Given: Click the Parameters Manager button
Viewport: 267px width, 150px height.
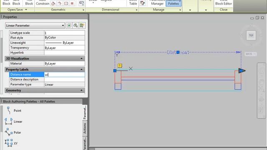Looking at the screenshot, I should 157,3.
